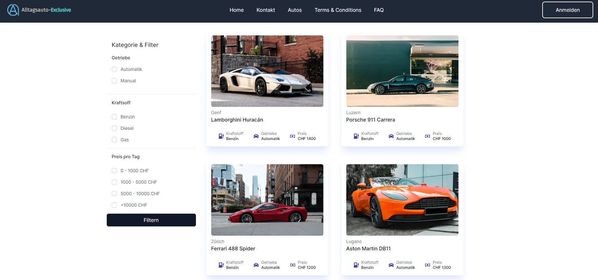Click the Anmelden login button
The height and width of the screenshot is (280, 598).
coord(567,10)
